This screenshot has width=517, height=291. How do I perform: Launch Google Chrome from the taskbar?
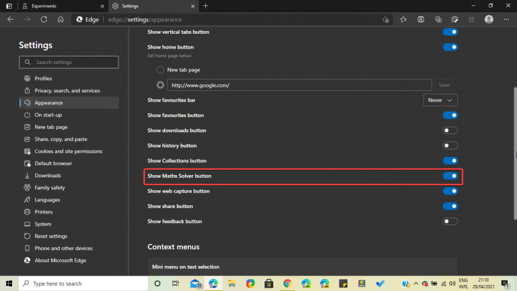pyautogui.click(x=287, y=284)
